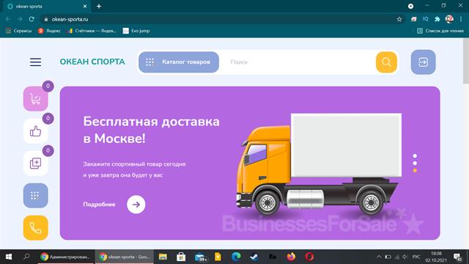Viewport: 469px width, 264px height.
Task: Open the Сервисы bookmark in bookmarks bar
Action: click(18, 31)
